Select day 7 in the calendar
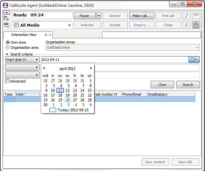 83,85
